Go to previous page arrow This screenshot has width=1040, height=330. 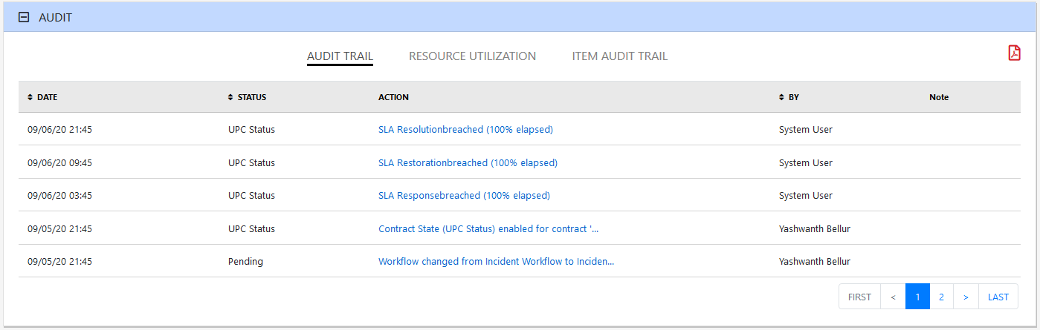tap(893, 297)
